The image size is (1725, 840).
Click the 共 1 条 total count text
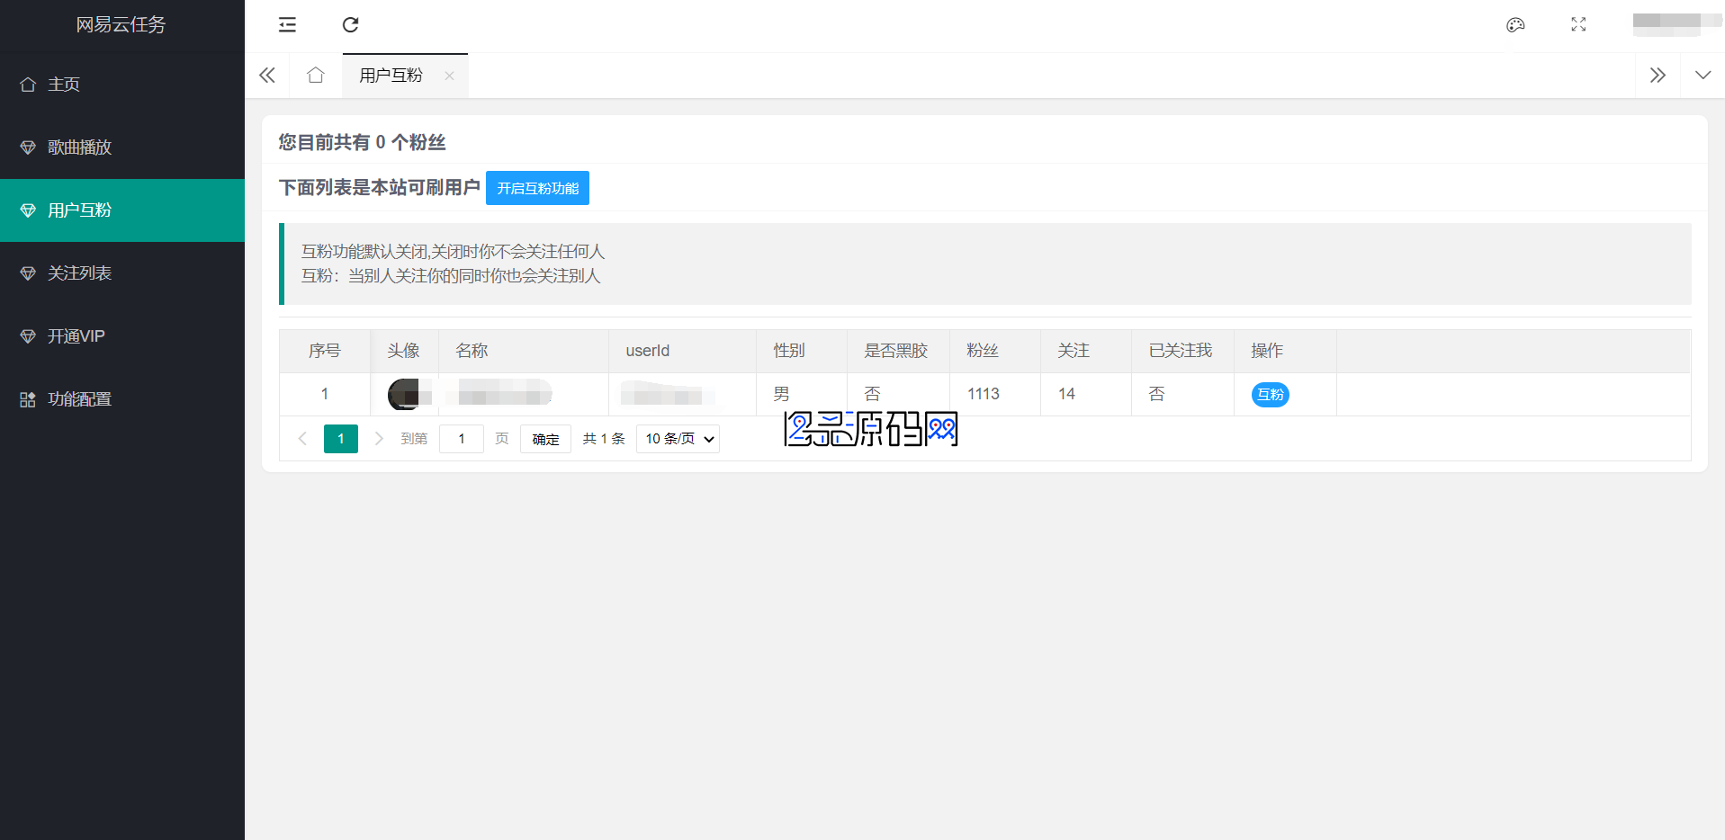click(604, 439)
